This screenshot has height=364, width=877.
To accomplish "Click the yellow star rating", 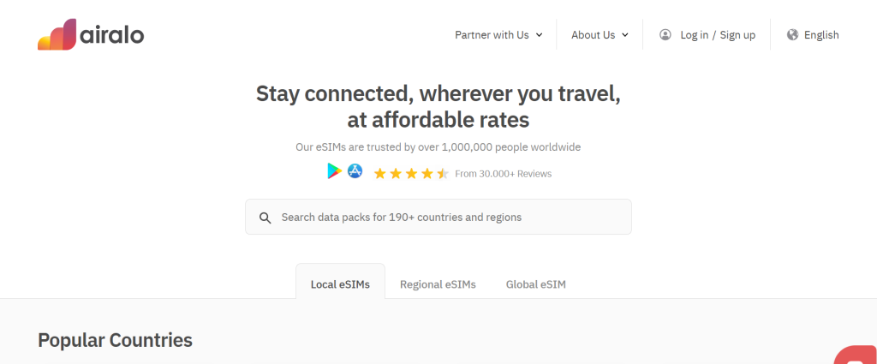I will [x=411, y=173].
